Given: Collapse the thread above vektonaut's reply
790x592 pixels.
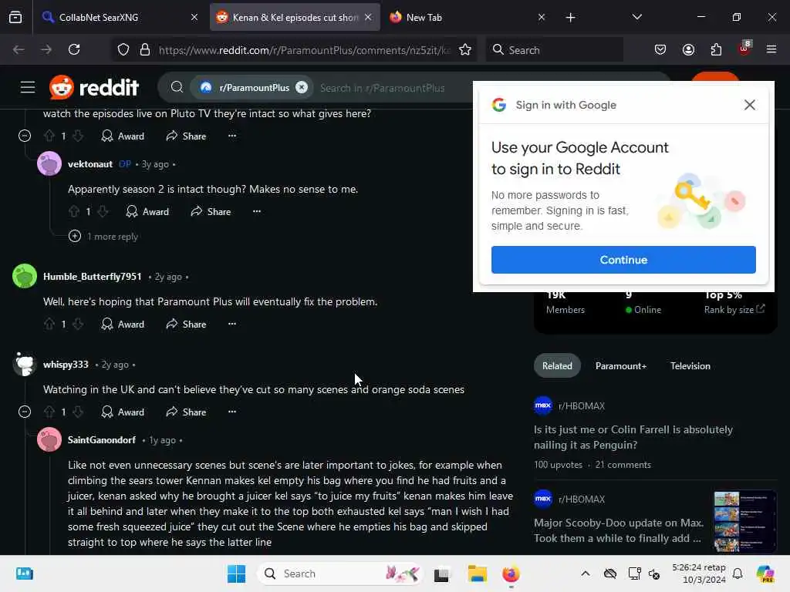Looking at the screenshot, I should [25, 136].
